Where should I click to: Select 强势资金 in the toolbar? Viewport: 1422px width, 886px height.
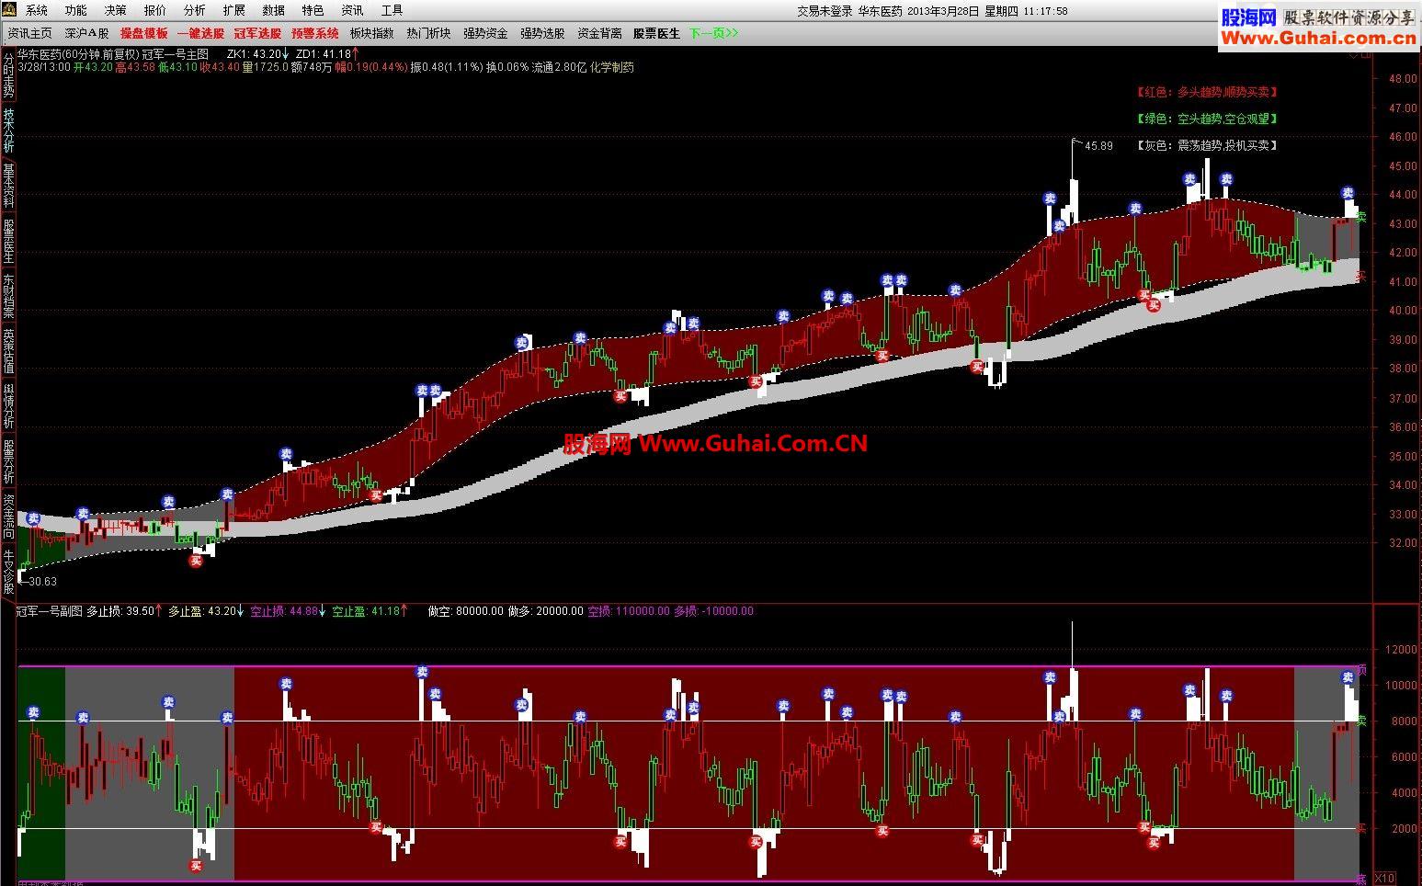[485, 33]
